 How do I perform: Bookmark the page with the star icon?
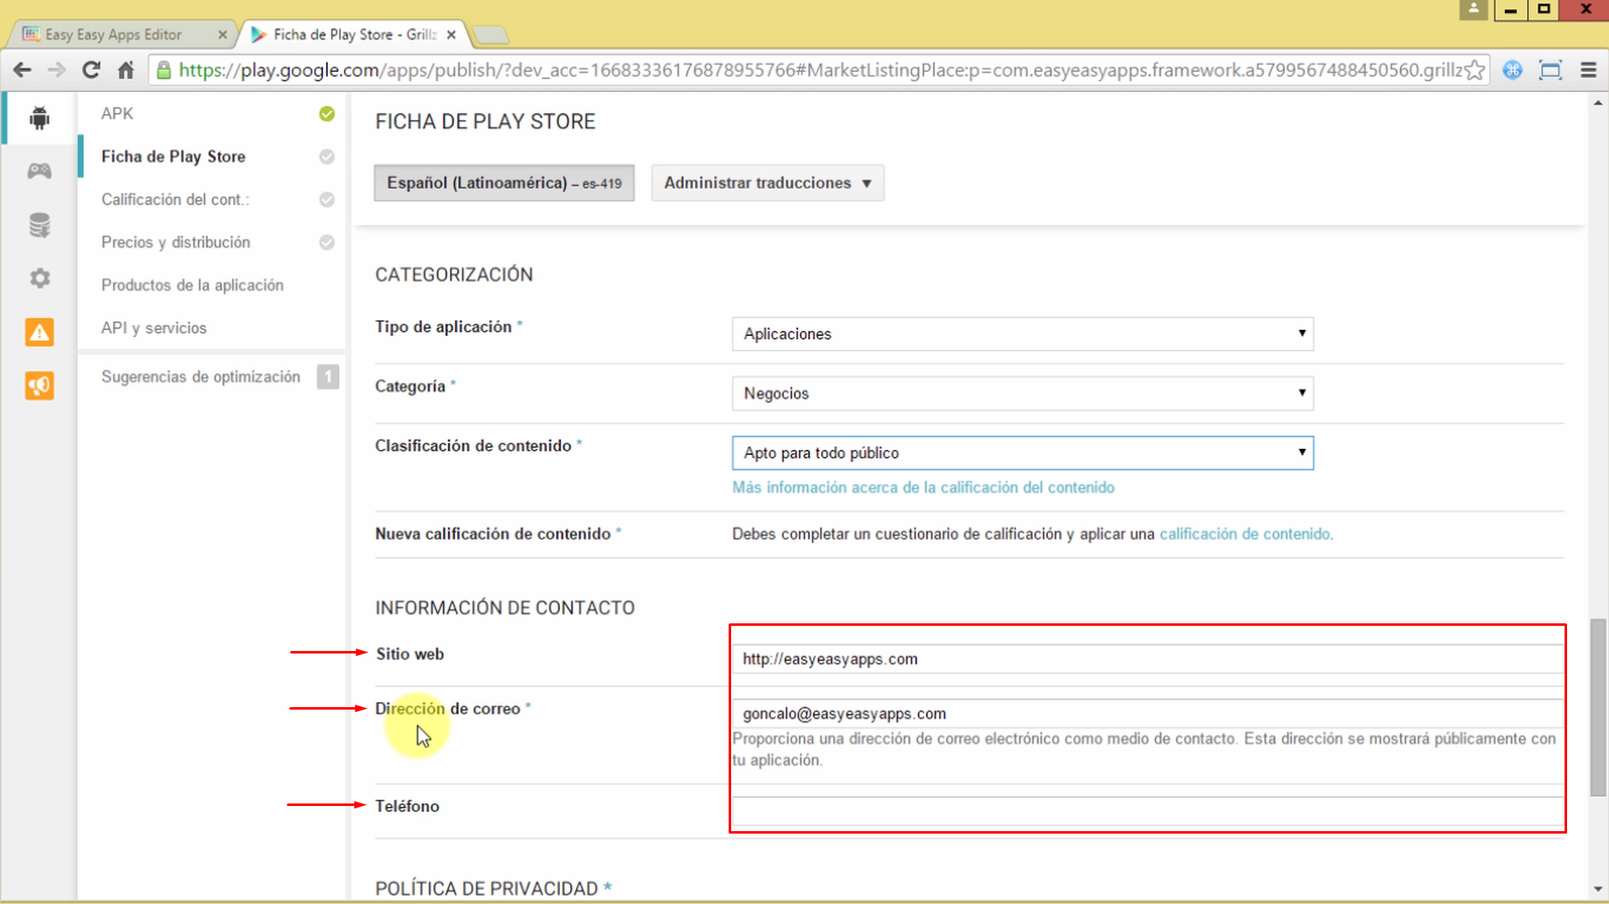coord(1474,70)
